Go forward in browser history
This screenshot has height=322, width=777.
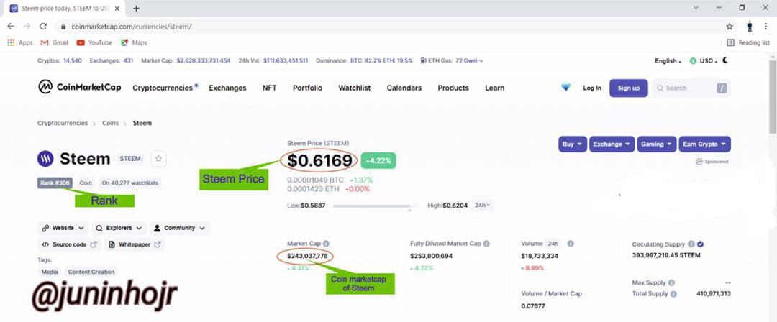27,27
